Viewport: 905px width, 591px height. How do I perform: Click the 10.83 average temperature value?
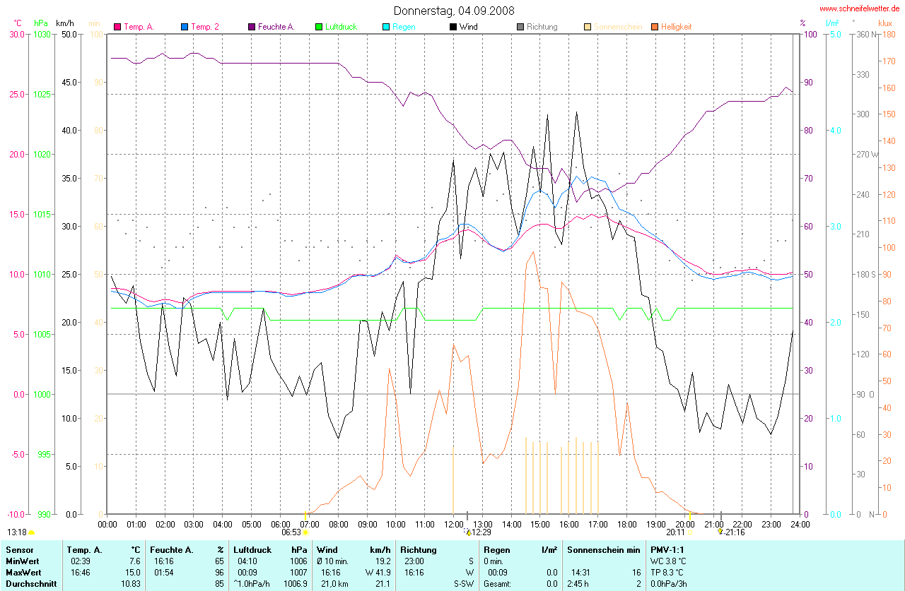coord(130,584)
